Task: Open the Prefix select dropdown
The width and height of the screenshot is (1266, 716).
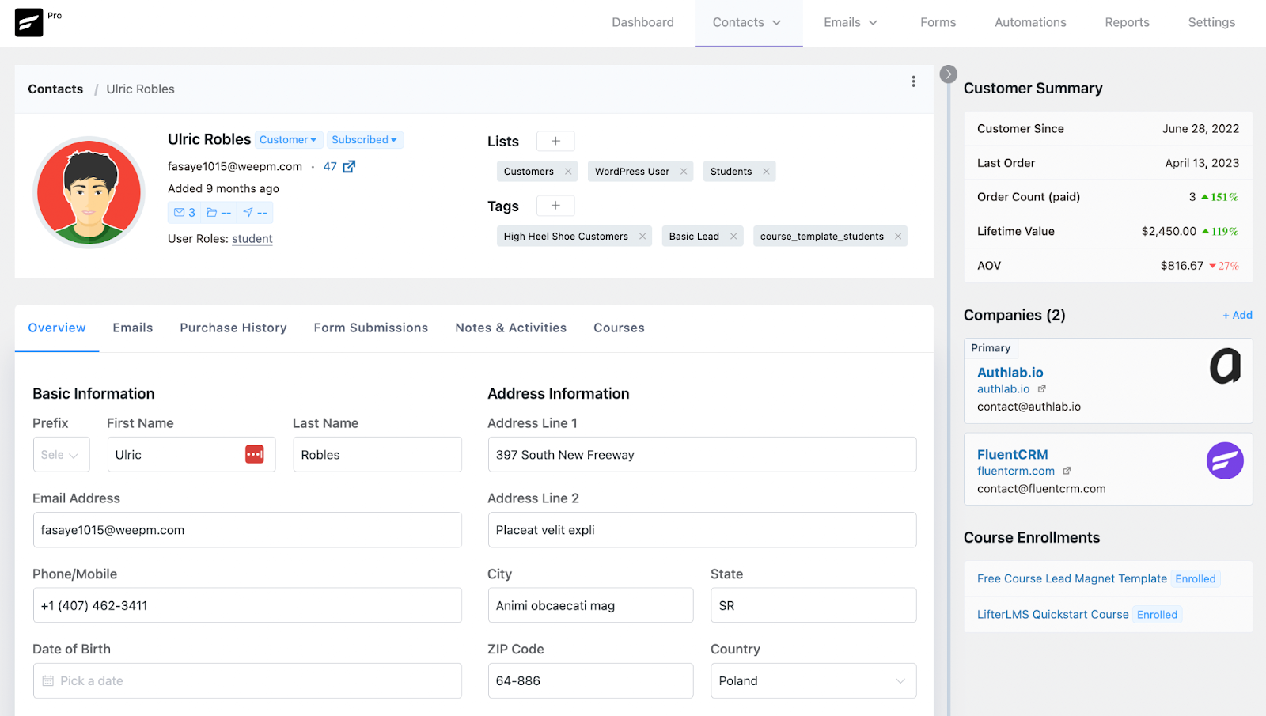Action: click(x=61, y=455)
